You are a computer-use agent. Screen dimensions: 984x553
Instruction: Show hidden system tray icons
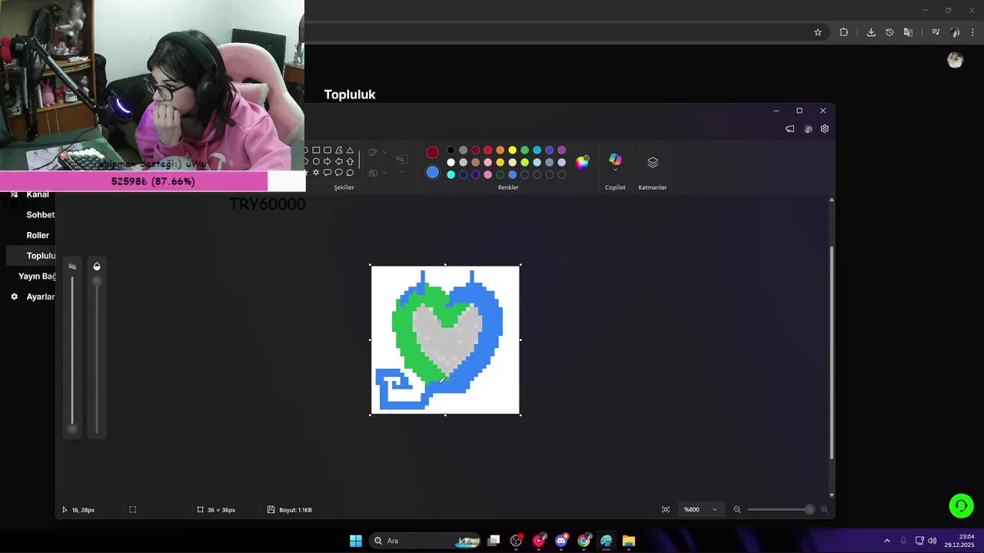(886, 541)
